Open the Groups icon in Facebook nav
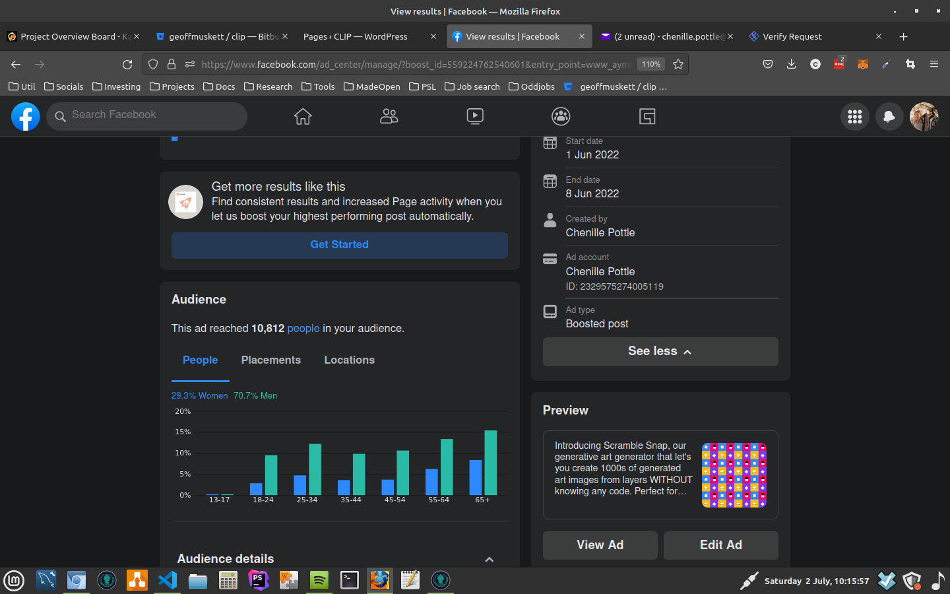Screen dimensions: 950x594 coord(561,116)
